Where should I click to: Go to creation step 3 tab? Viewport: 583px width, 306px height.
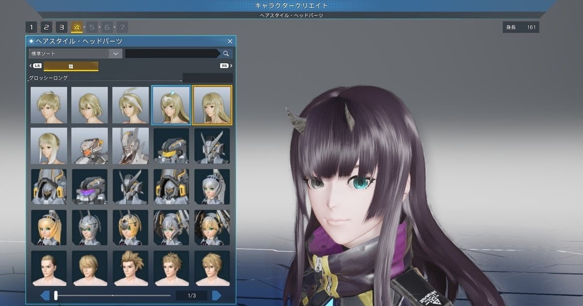click(x=61, y=27)
